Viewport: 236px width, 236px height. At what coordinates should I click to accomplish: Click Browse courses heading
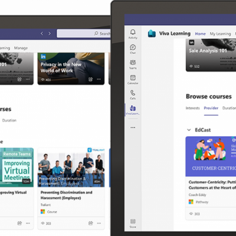209,96
